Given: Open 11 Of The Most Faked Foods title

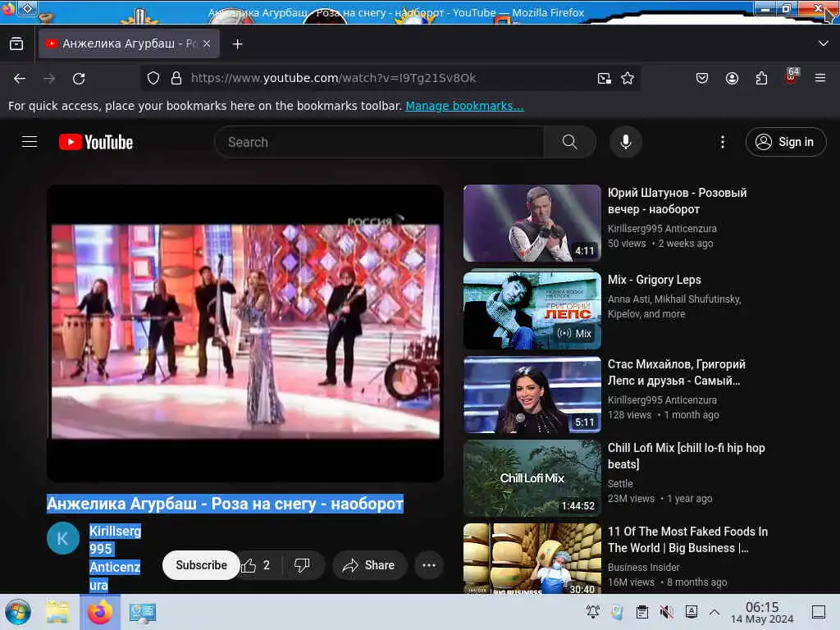Looking at the screenshot, I should [687, 540].
